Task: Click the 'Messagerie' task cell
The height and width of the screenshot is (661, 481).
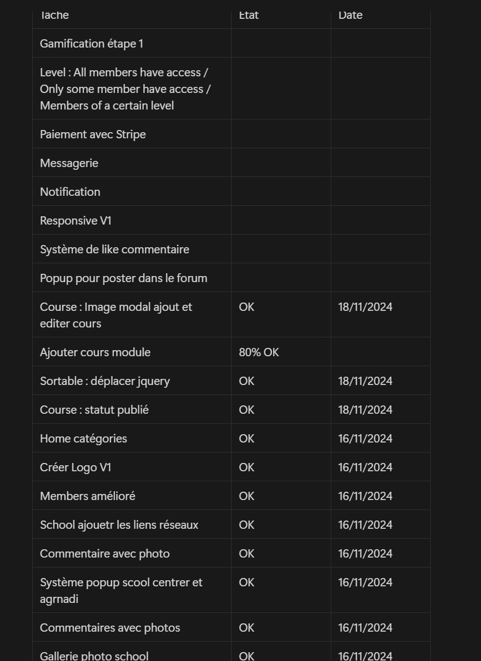Action: tap(132, 162)
